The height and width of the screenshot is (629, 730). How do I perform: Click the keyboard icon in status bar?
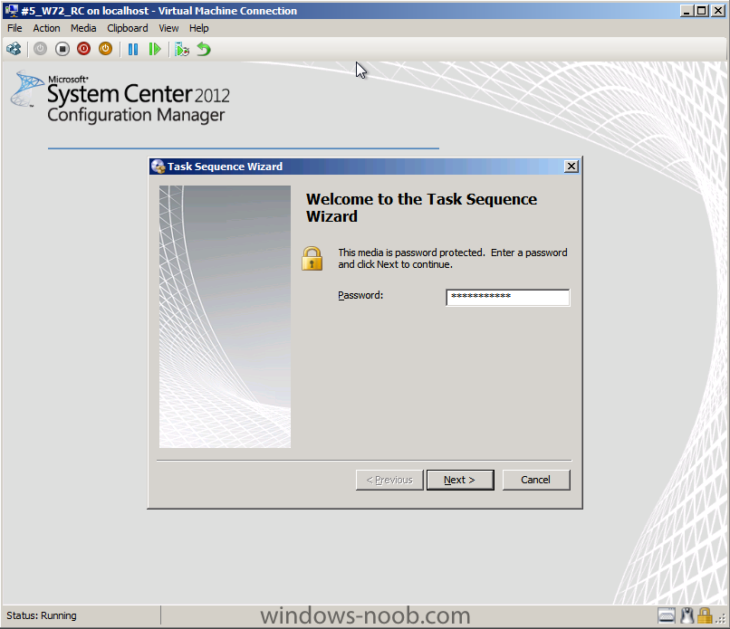click(667, 615)
